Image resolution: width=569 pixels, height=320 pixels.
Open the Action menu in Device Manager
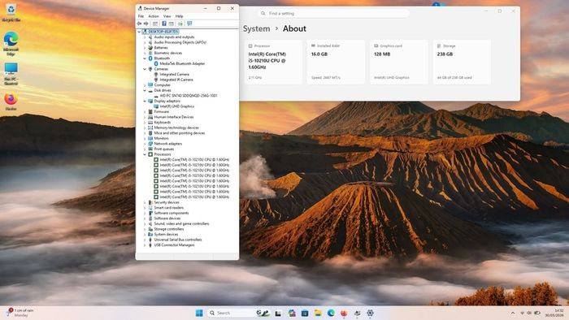[154, 16]
